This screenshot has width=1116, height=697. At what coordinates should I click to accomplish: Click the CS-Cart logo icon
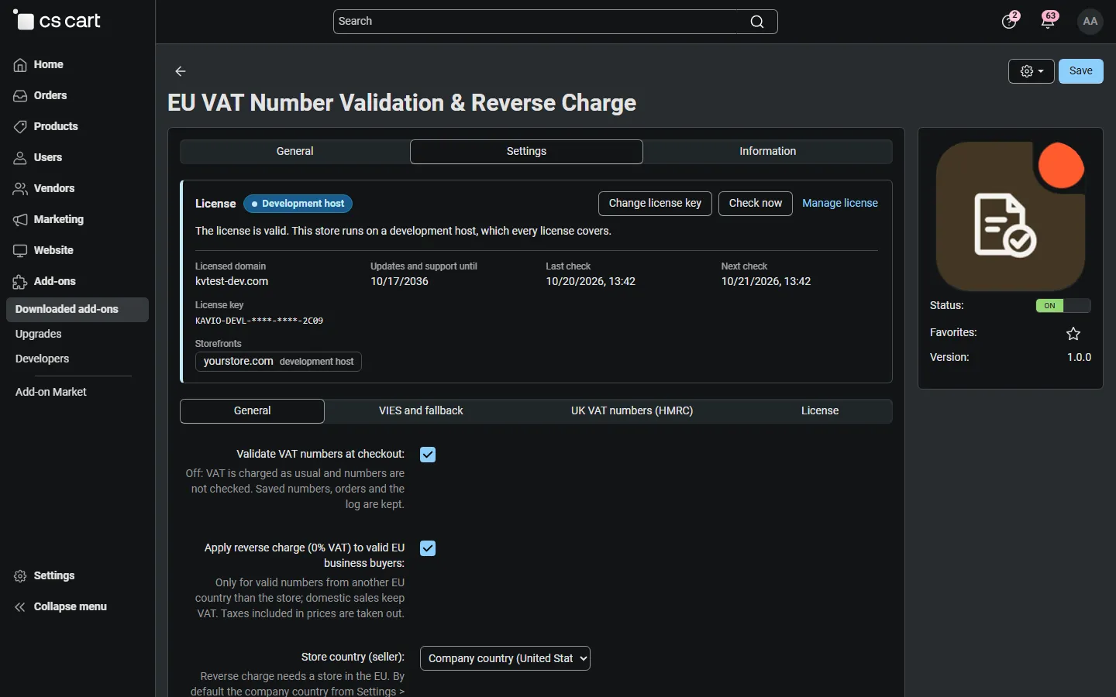click(23, 21)
